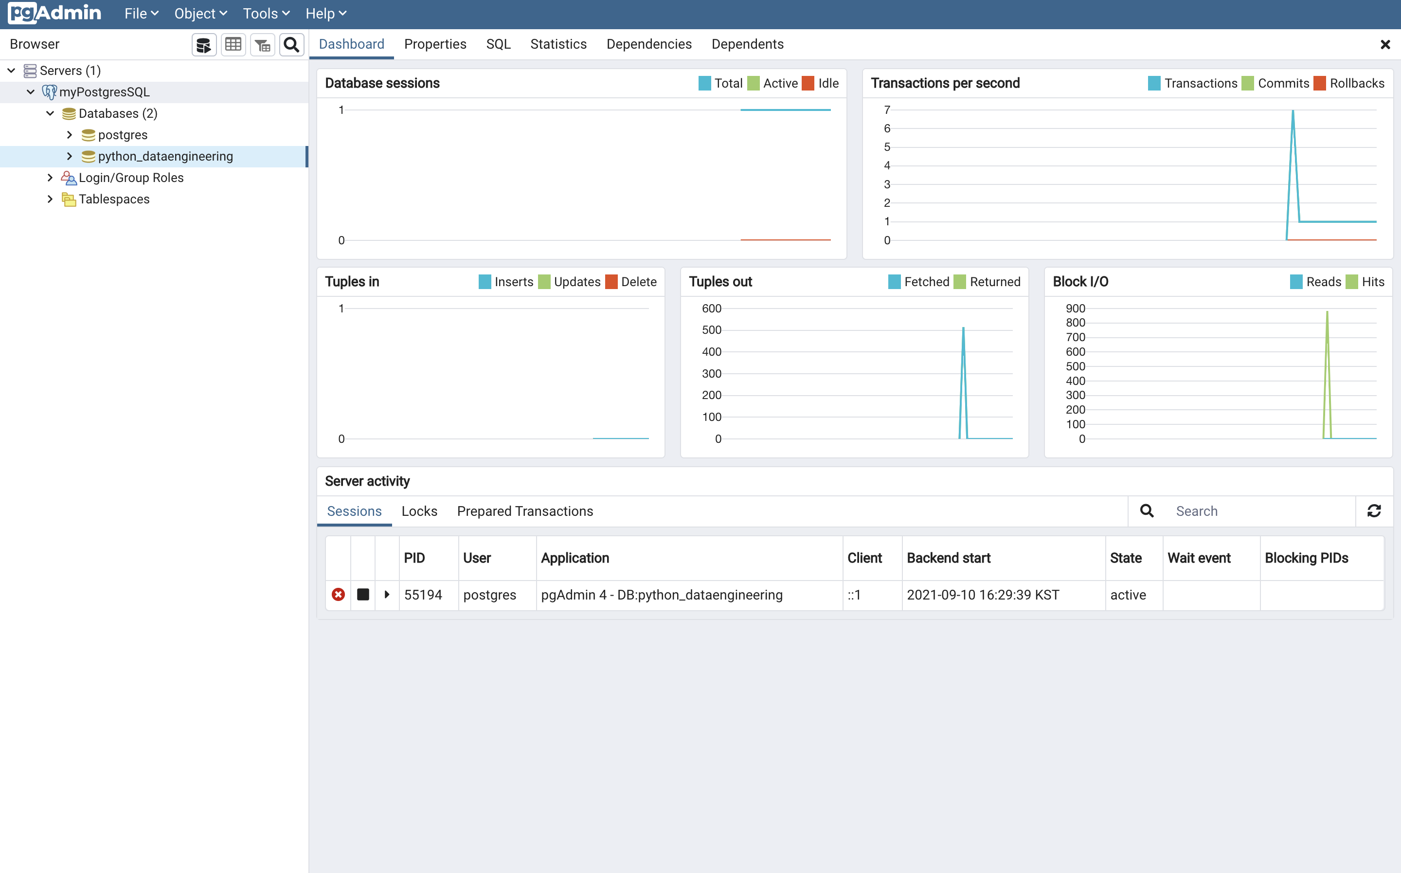Viewport: 1401px width, 873px height.
Task: Select the Sessions sub-tab
Action: click(354, 511)
